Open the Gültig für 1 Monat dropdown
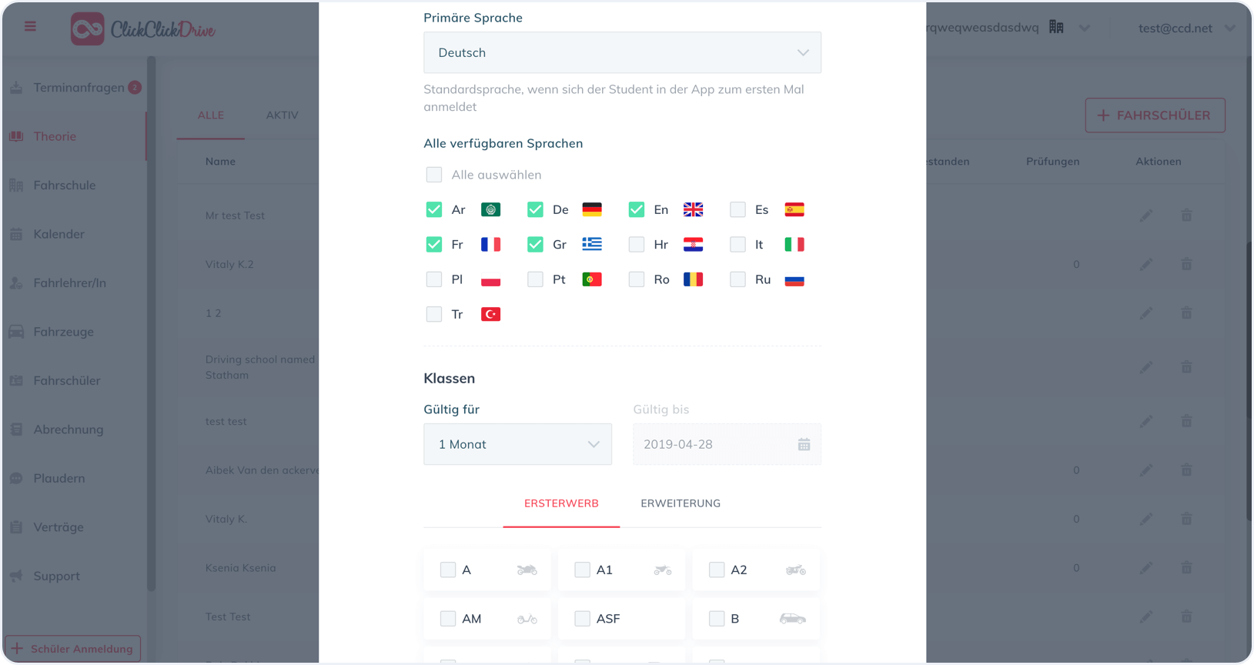This screenshot has height=665, width=1254. coord(517,444)
